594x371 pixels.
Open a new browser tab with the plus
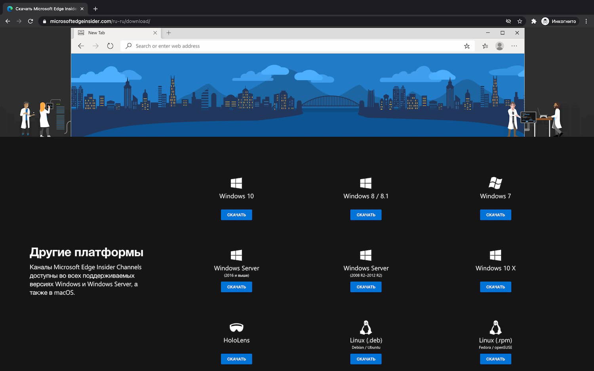[95, 8]
